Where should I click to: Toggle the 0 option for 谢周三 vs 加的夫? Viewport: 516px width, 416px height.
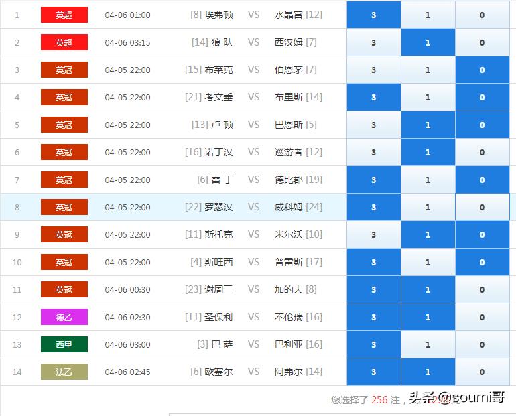click(x=482, y=289)
